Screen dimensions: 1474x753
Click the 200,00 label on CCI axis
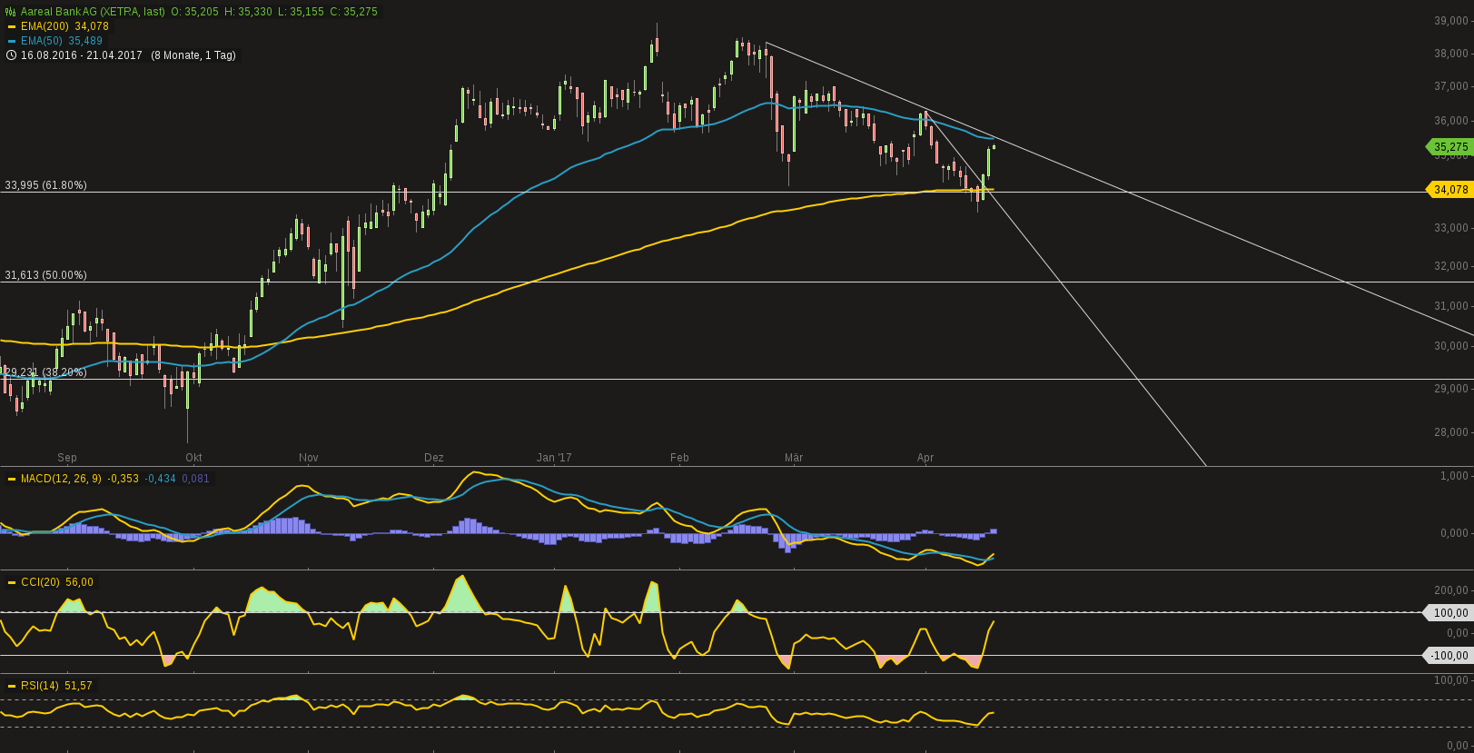pyautogui.click(x=1452, y=590)
